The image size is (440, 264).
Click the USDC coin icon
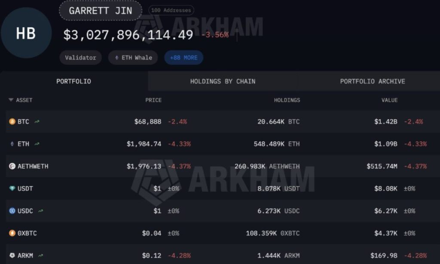click(12, 211)
